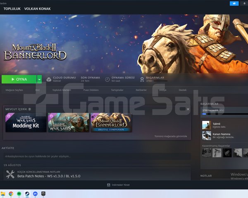
Task: Click the green OYNA play button
Action: 19,79
